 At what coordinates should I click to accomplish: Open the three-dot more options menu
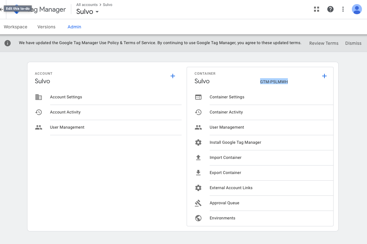tap(343, 9)
